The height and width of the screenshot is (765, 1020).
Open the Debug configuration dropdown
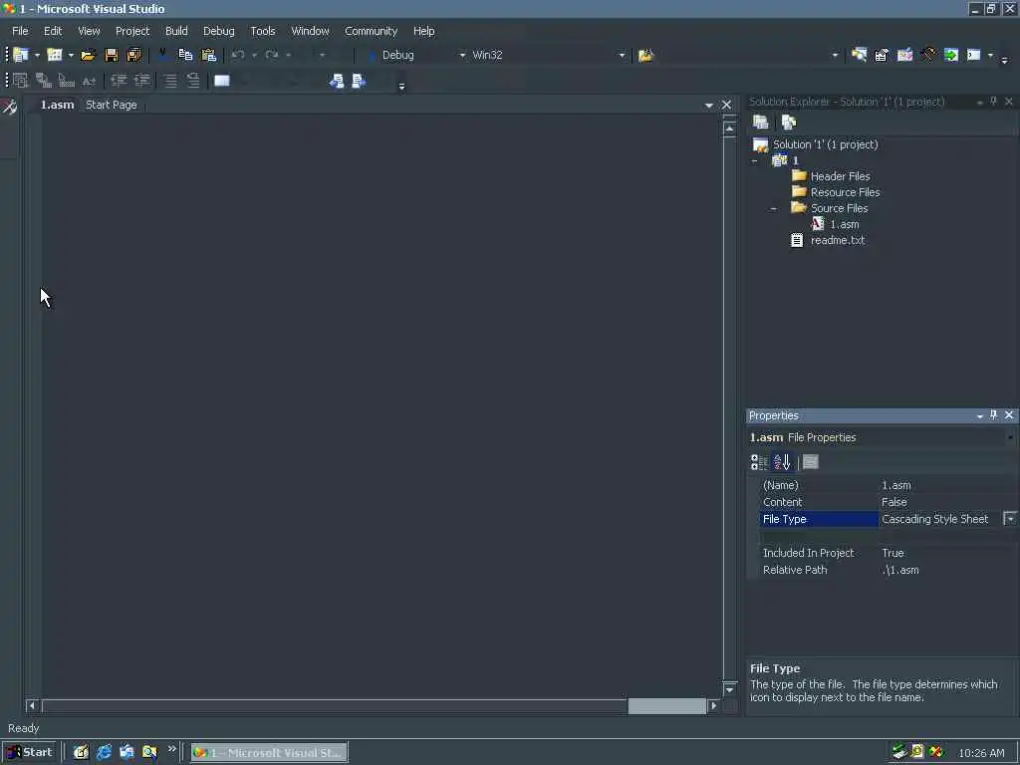(462, 56)
